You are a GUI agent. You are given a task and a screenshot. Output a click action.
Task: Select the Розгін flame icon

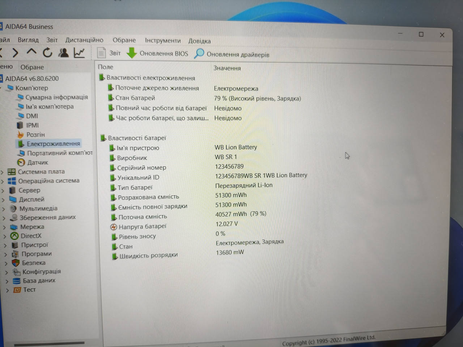click(x=21, y=134)
